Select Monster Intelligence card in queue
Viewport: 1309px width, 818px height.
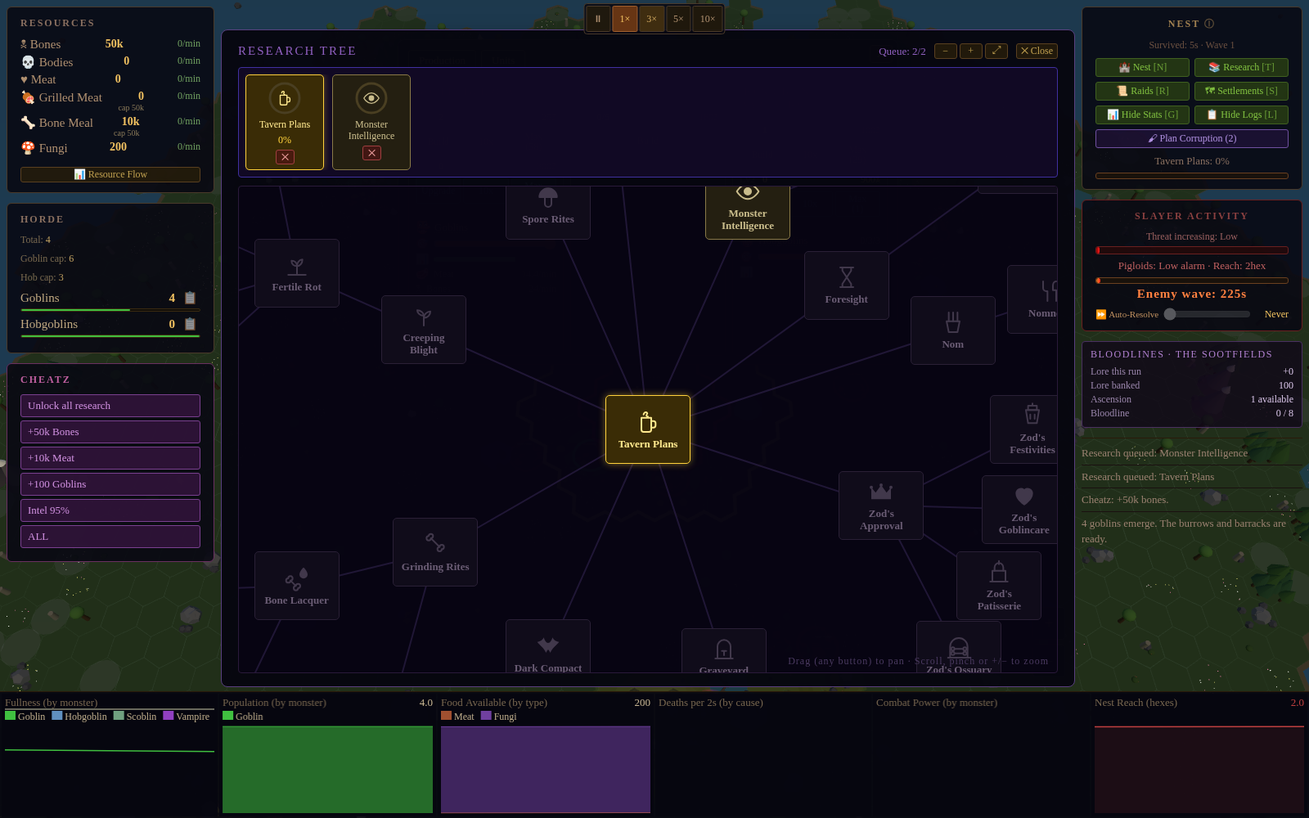[x=371, y=122]
